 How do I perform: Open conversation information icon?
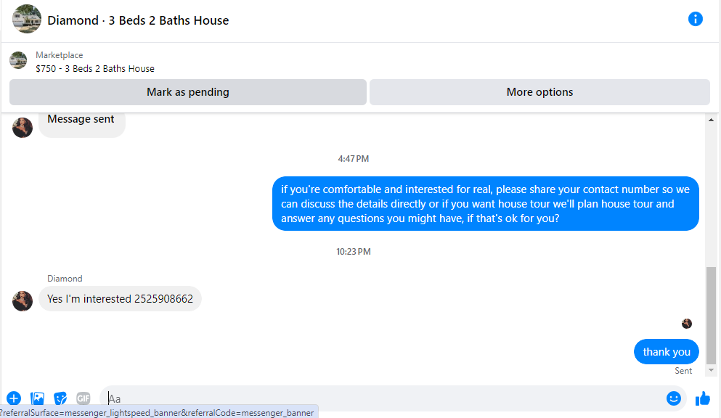(x=696, y=19)
